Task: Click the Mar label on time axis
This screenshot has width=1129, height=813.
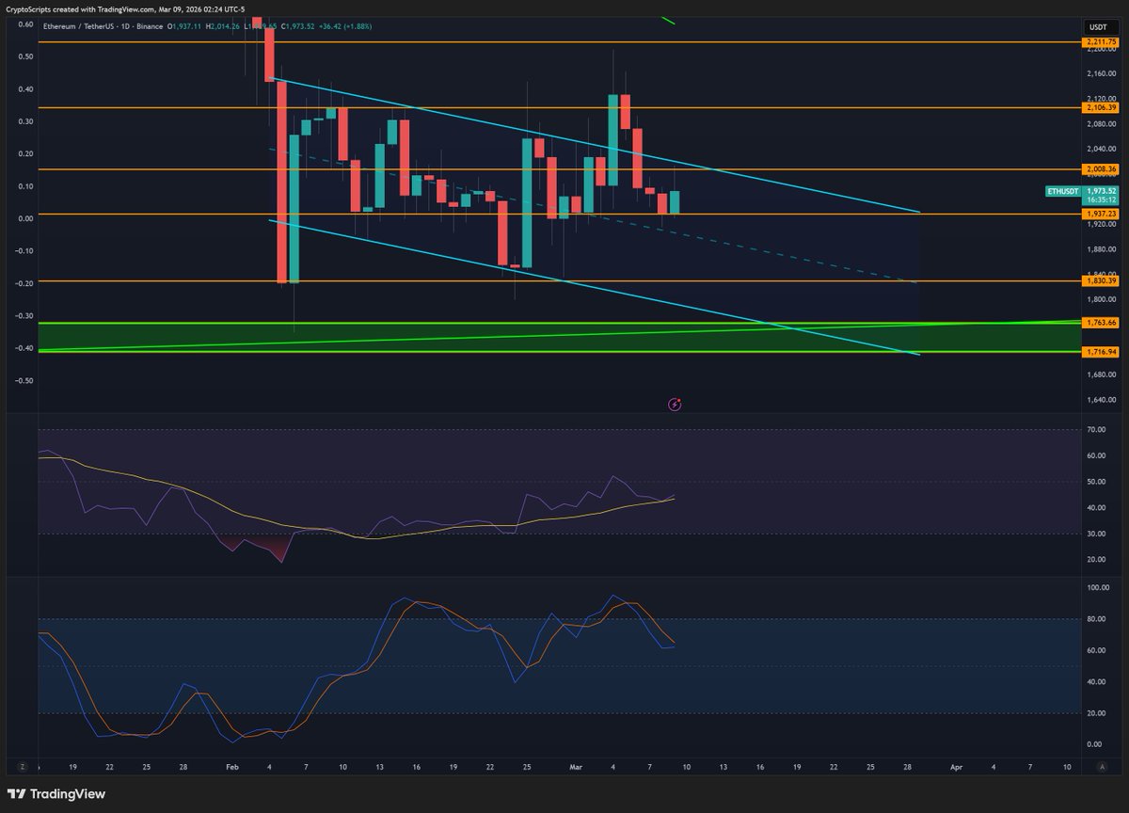Action: (576, 767)
